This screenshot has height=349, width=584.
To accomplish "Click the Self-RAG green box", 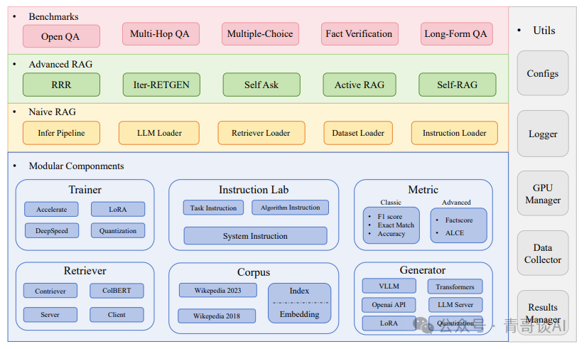I will click(x=458, y=85).
